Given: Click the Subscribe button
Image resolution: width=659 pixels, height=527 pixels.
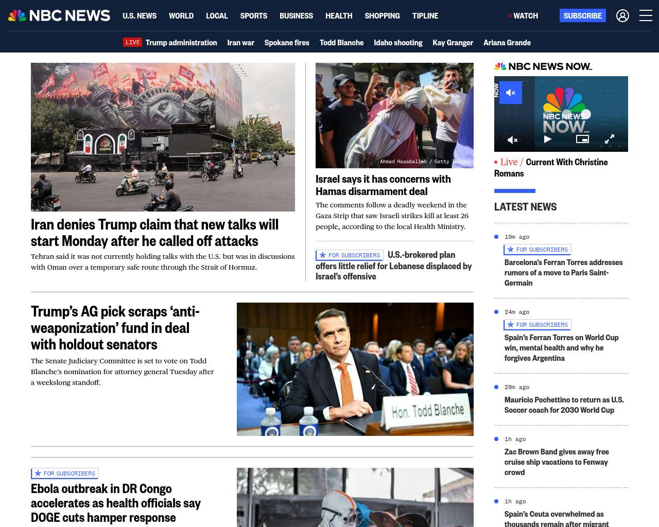Looking at the screenshot, I should point(583,15).
